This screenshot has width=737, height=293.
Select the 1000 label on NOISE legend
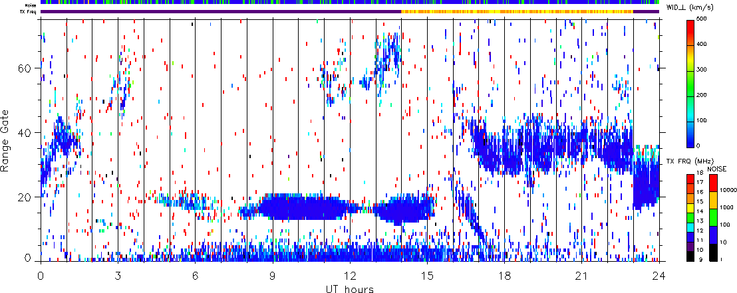pyautogui.click(x=725, y=209)
